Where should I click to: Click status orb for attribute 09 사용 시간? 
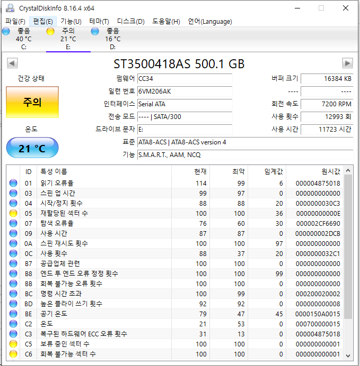[13, 233]
